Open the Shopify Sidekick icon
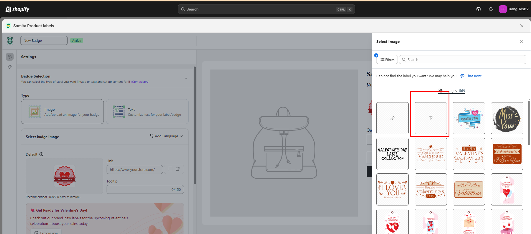The image size is (531, 234). 478,9
